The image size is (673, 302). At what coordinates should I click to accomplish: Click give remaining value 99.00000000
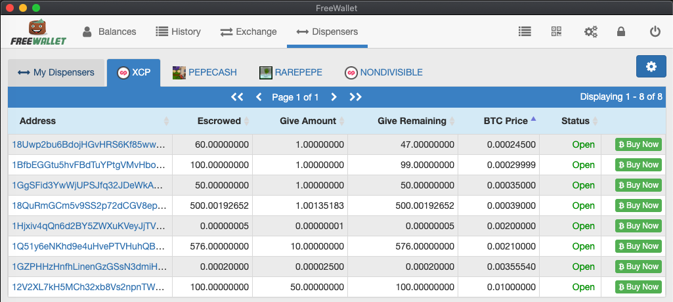pyautogui.click(x=426, y=165)
